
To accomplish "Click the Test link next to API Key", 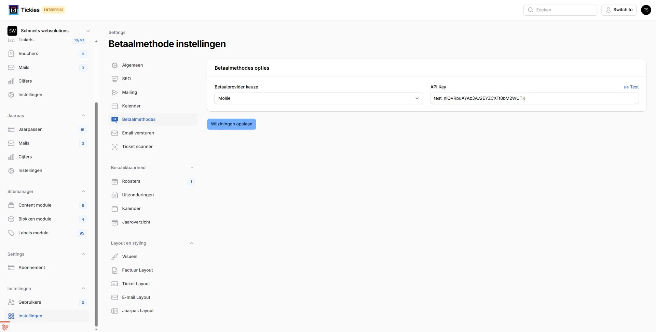I will tap(631, 87).
